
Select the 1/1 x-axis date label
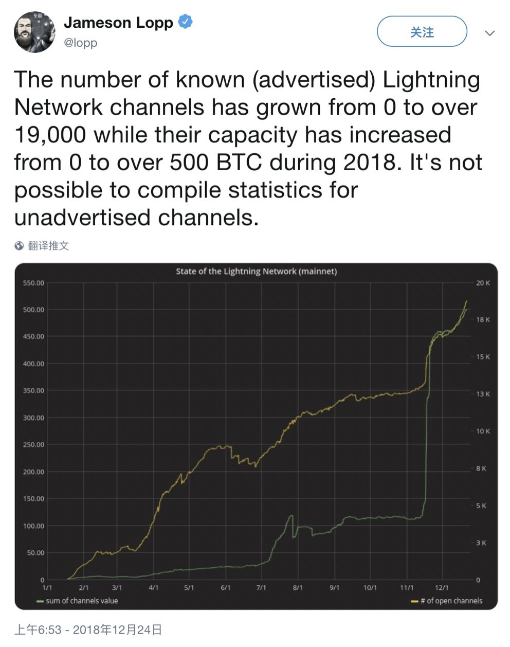click(47, 587)
